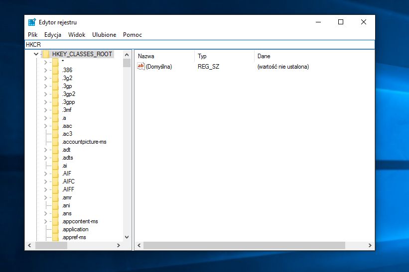
Task: Click the tree pane vertical scrollbar thumb
Action: point(127,63)
